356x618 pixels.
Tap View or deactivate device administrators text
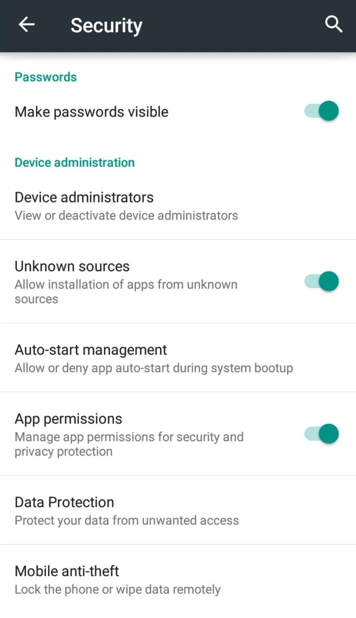pyautogui.click(x=126, y=215)
